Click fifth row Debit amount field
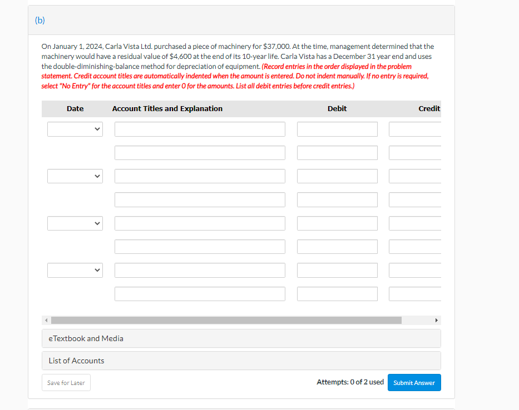Viewport: 519px width, 410px height. pyautogui.click(x=337, y=223)
